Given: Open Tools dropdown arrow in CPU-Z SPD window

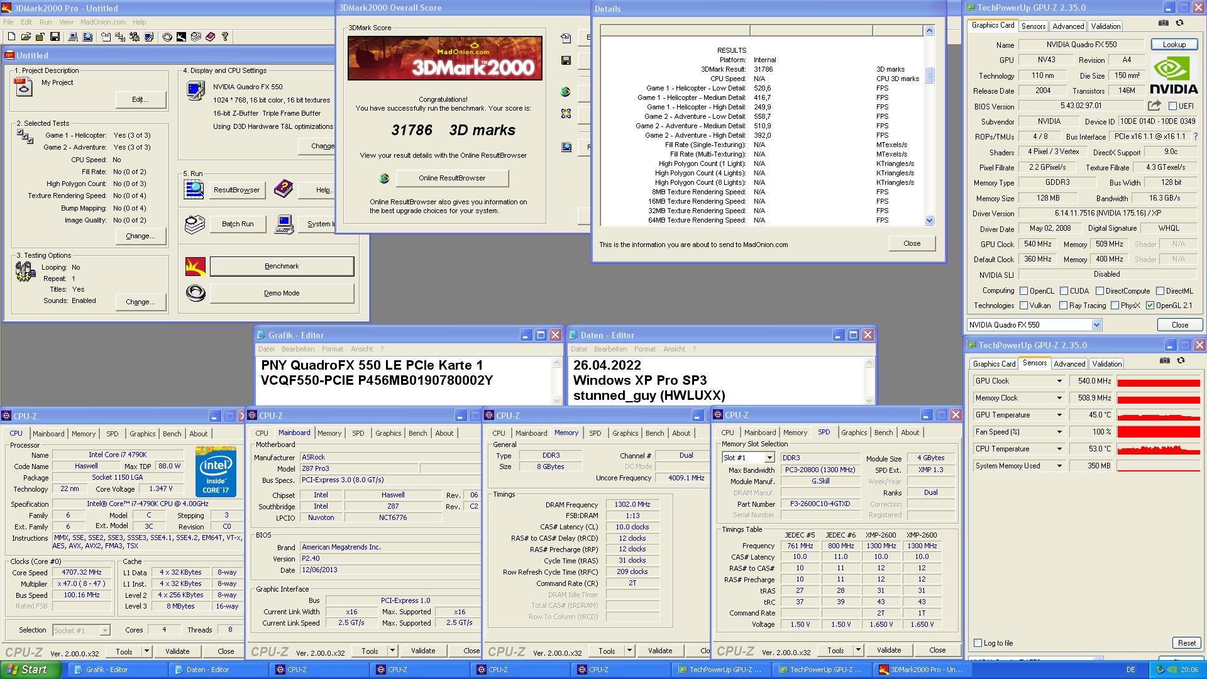Looking at the screenshot, I should pos(858,650).
